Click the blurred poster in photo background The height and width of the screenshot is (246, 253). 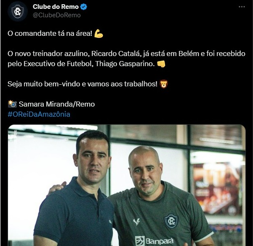coord(217,189)
